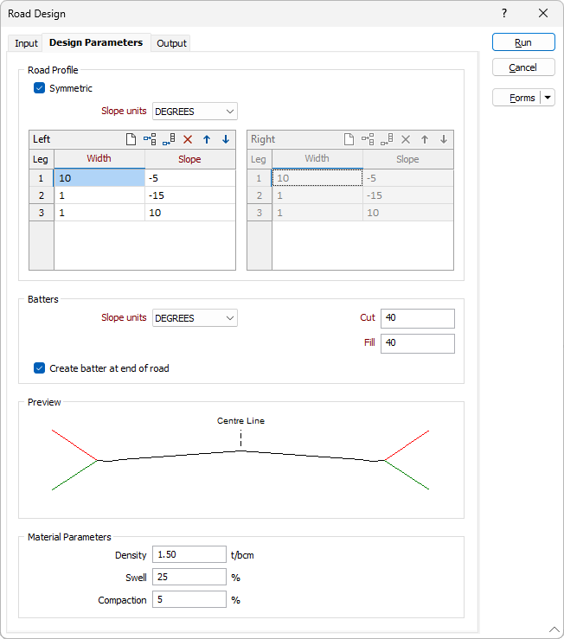This screenshot has height=639, width=564.
Task: Click insert row before icon in Left table
Action: [x=150, y=139]
